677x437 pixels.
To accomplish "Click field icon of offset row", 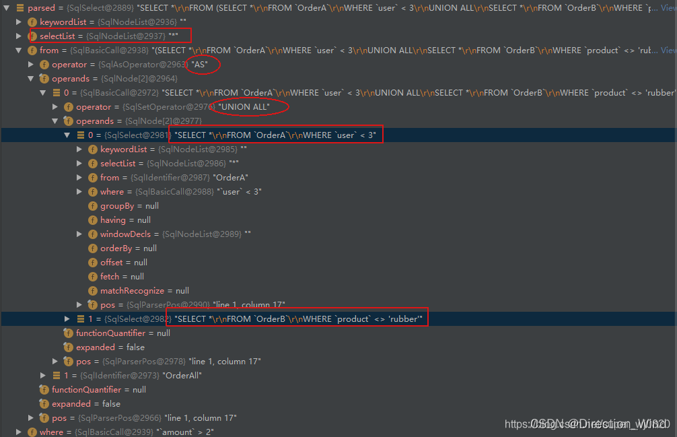I will pos(92,263).
